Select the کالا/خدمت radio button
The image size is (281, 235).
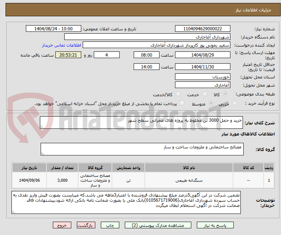click(x=178, y=94)
